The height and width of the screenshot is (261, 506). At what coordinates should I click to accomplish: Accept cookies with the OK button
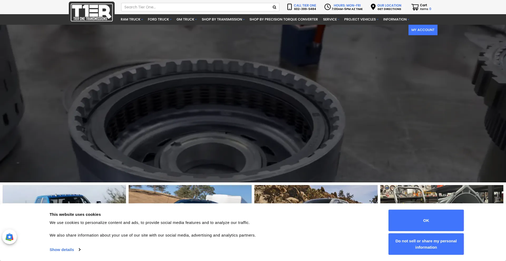click(426, 221)
